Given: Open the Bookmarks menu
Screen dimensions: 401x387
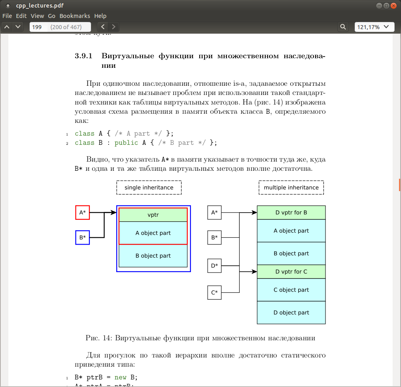Looking at the screenshot, I should (75, 16).
